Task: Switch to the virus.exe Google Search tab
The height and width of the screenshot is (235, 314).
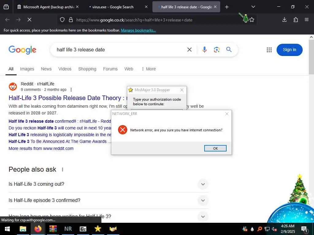Action: tap(118, 7)
